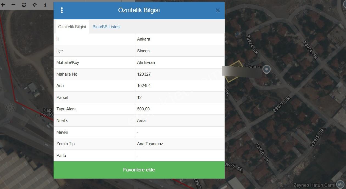Click the 'Ada' row label

pos(60,86)
